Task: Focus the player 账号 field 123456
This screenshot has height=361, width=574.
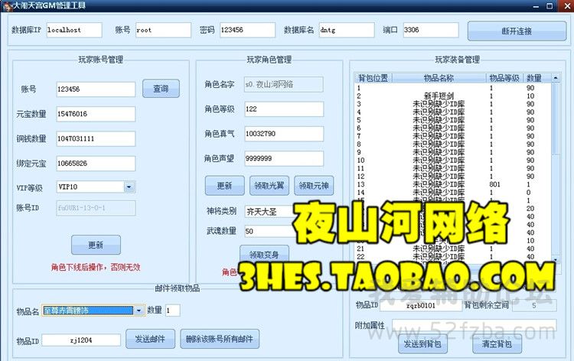Action: [96, 89]
